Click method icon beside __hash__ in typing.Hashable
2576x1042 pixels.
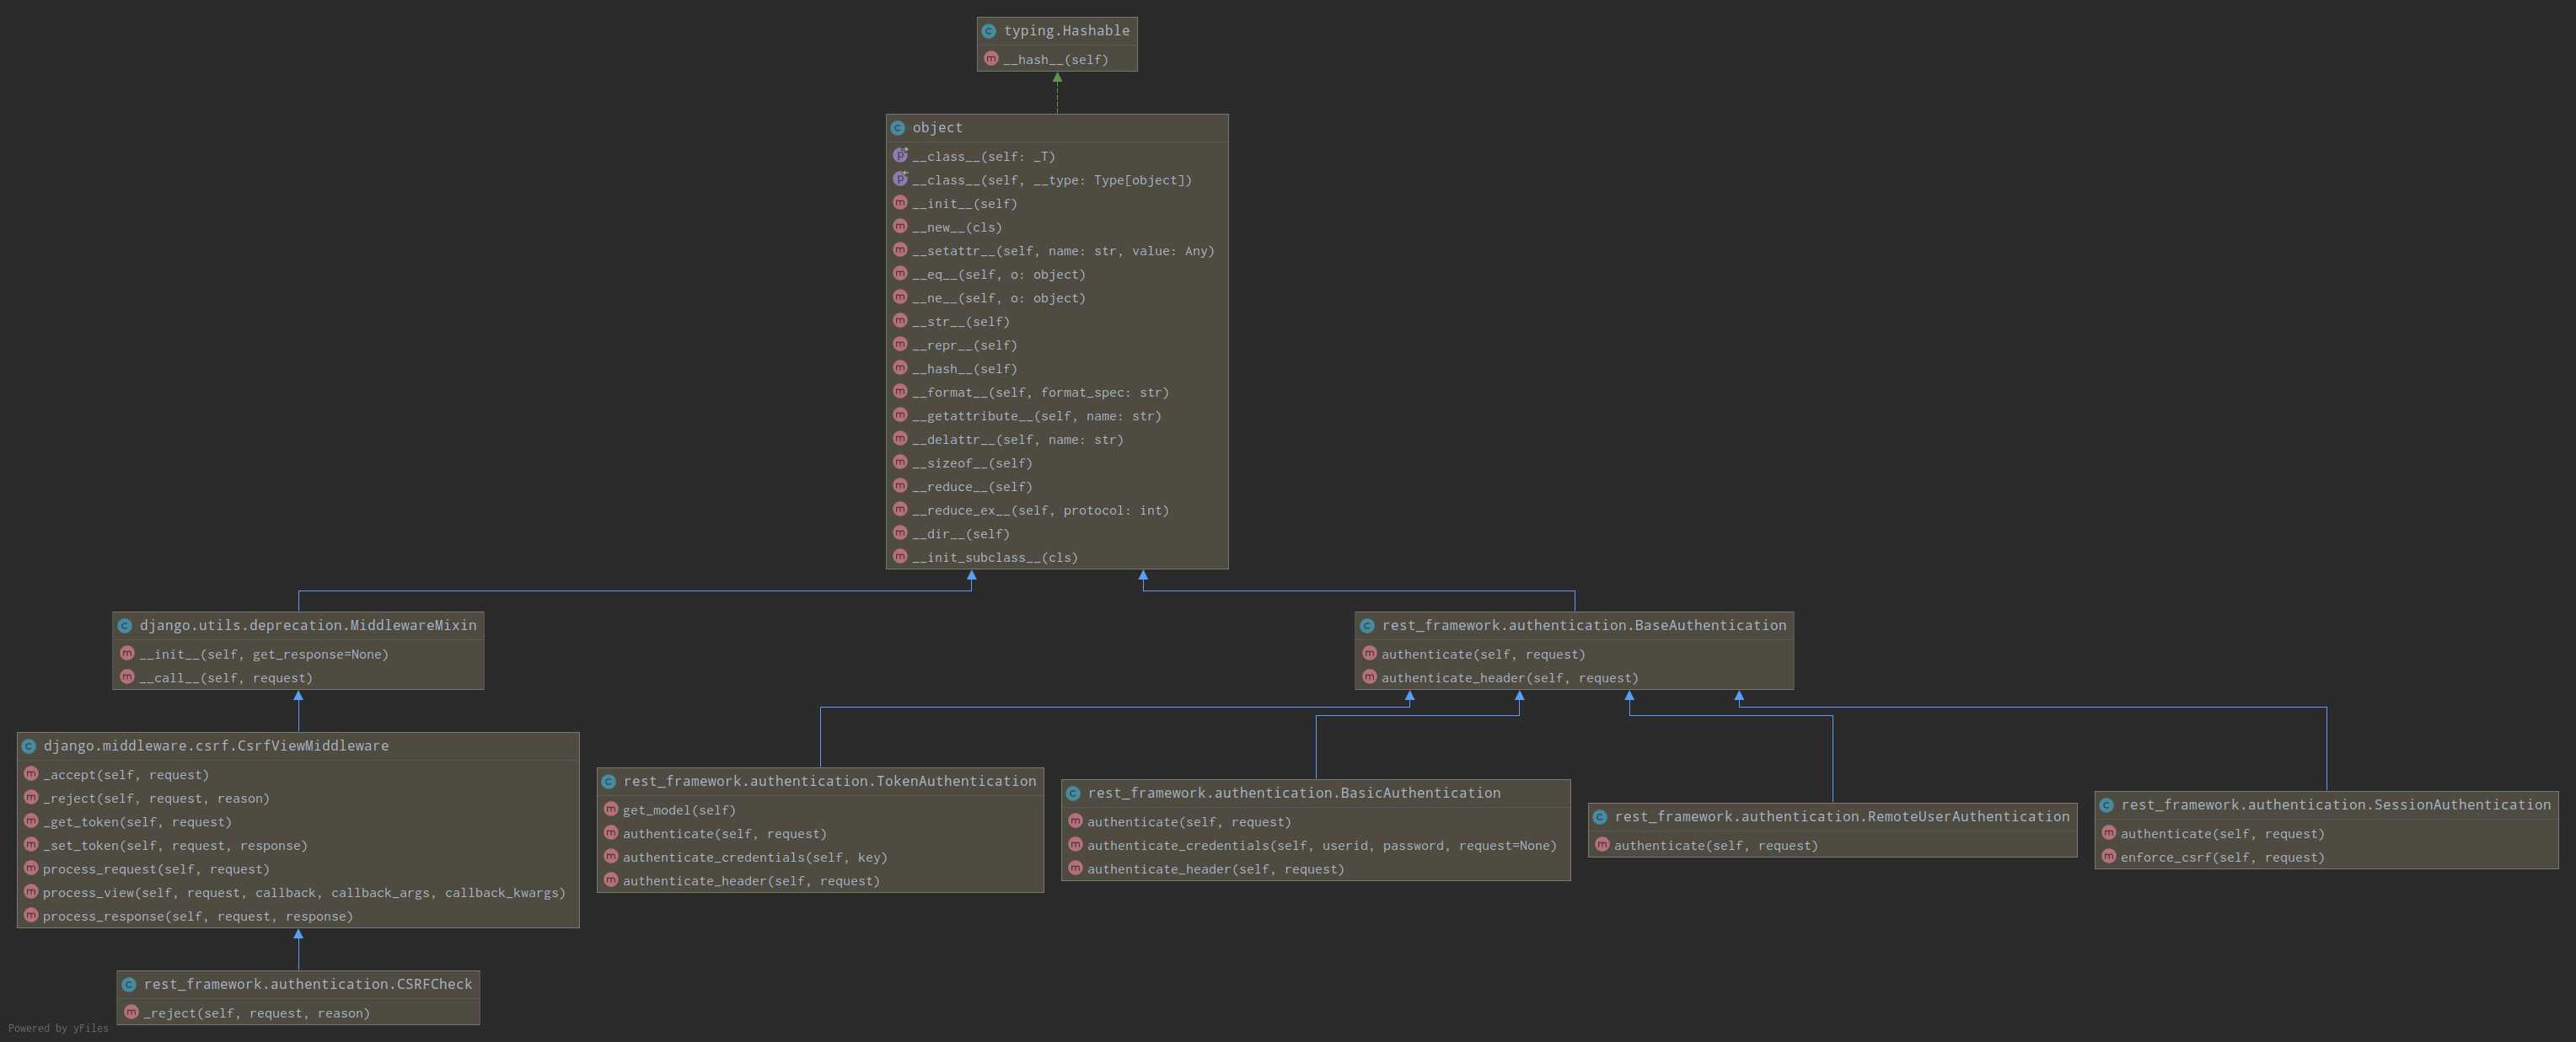[x=991, y=59]
